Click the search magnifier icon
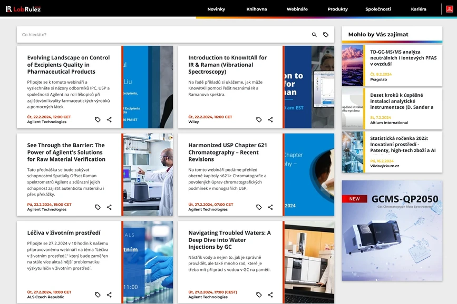 [x=314, y=35]
